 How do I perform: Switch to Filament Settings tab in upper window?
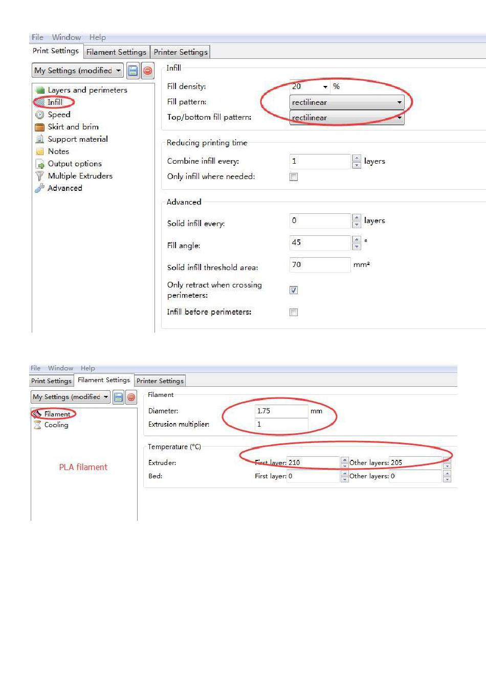[x=116, y=52]
